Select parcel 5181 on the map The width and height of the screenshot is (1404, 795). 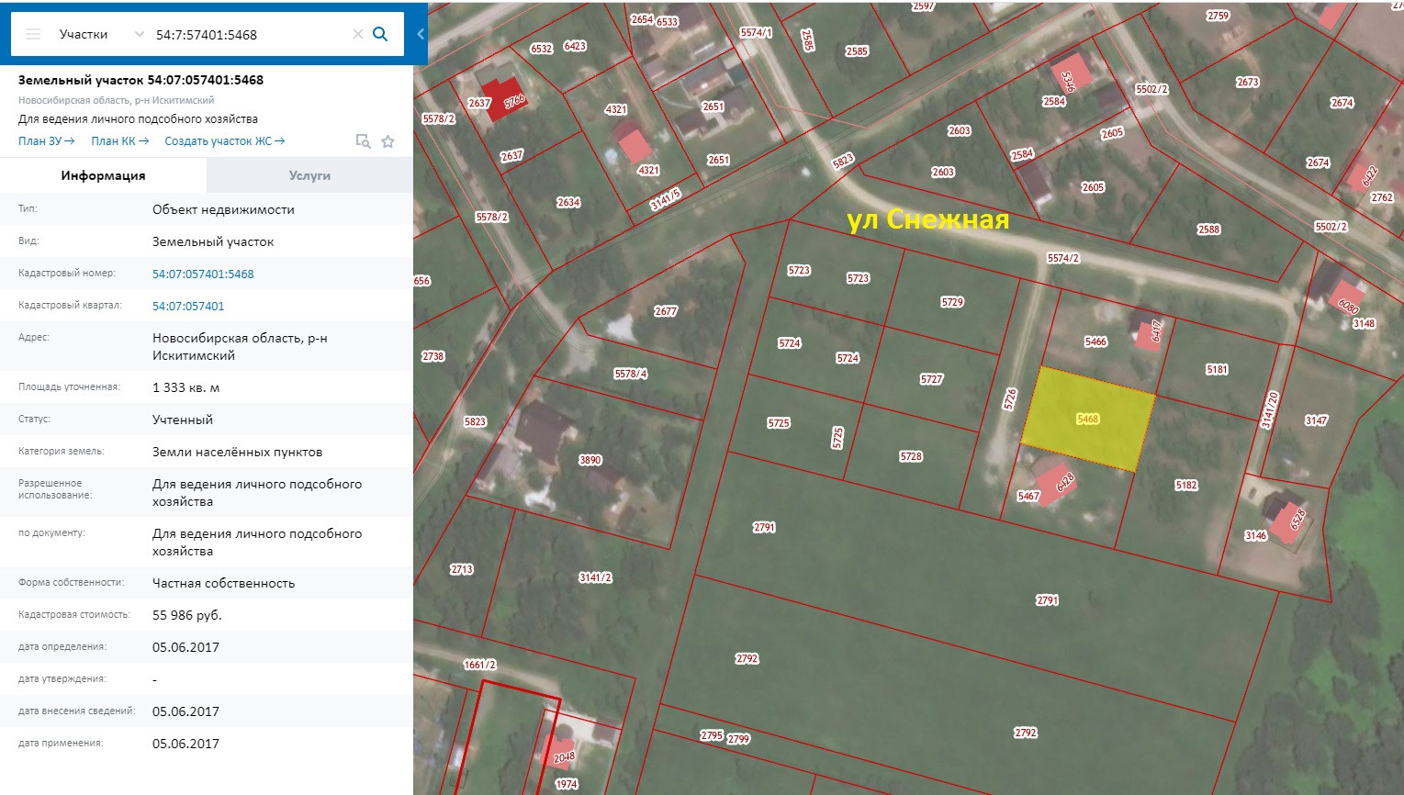[1217, 369]
